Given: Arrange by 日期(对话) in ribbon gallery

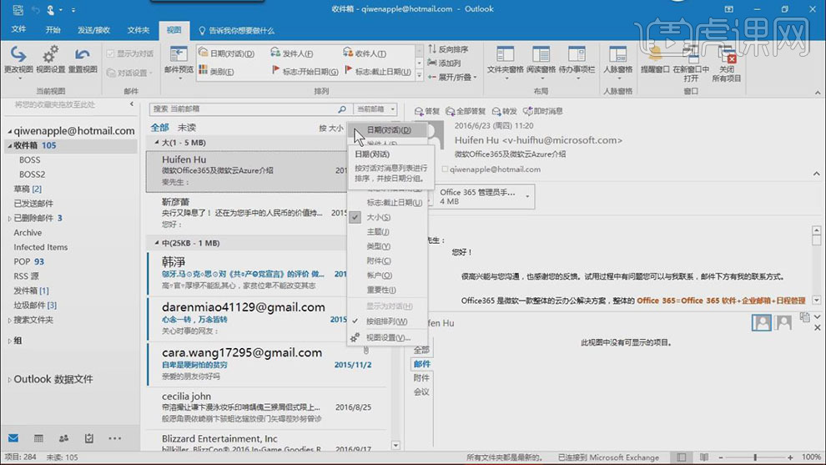Looking at the screenshot, I should (x=226, y=53).
